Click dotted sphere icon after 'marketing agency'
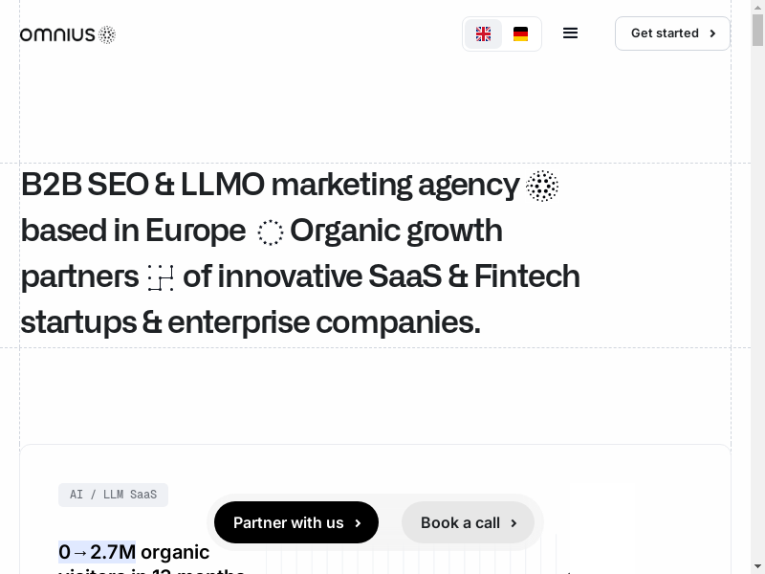The image size is (765, 574). (542, 186)
